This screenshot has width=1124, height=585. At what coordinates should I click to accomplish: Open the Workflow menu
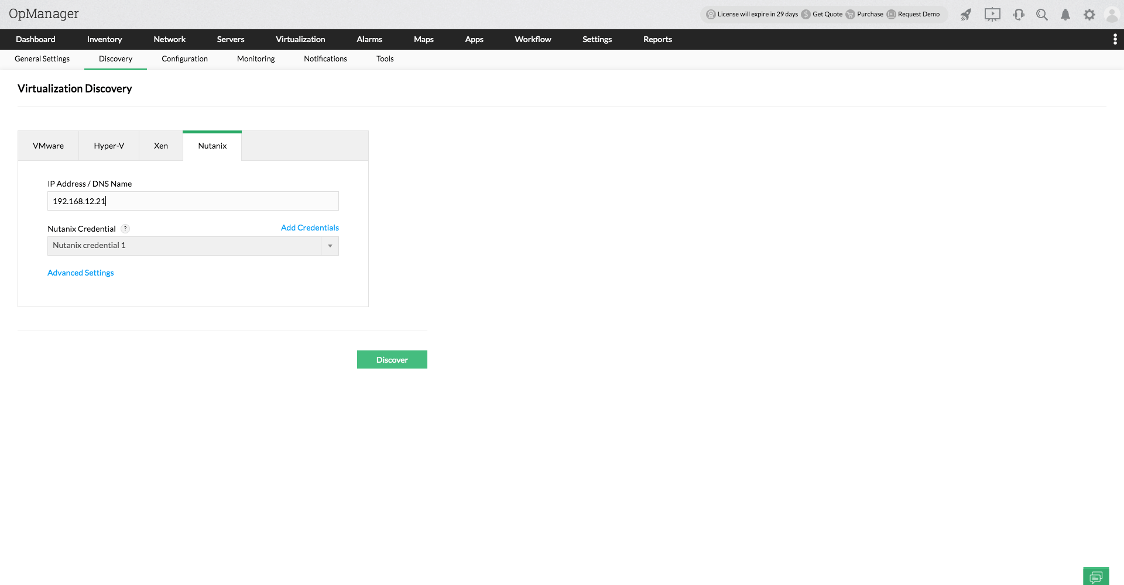pyautogui.click(x=533, y=39)
